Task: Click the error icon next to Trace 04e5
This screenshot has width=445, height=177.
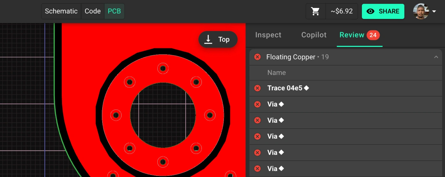Action: pyautogui.click(x=257, y=88)
